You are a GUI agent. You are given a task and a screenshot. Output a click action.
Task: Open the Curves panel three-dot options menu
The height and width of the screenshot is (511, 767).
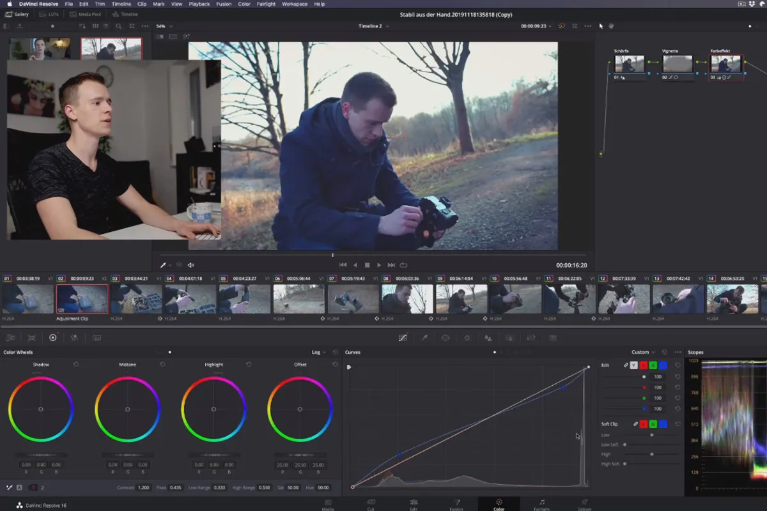click(678, 352)
